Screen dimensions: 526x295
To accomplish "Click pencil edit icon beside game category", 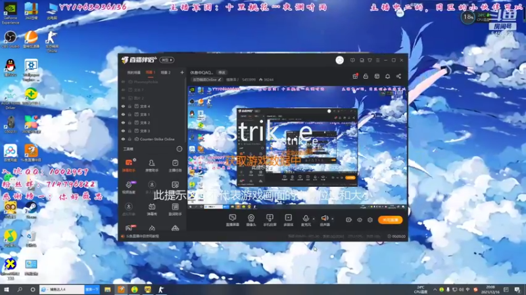I will pyautogui.click(x=220, y=79).
